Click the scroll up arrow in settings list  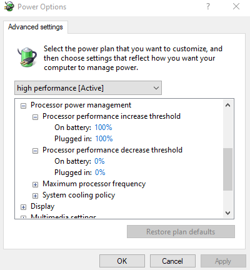coord(227,105)
